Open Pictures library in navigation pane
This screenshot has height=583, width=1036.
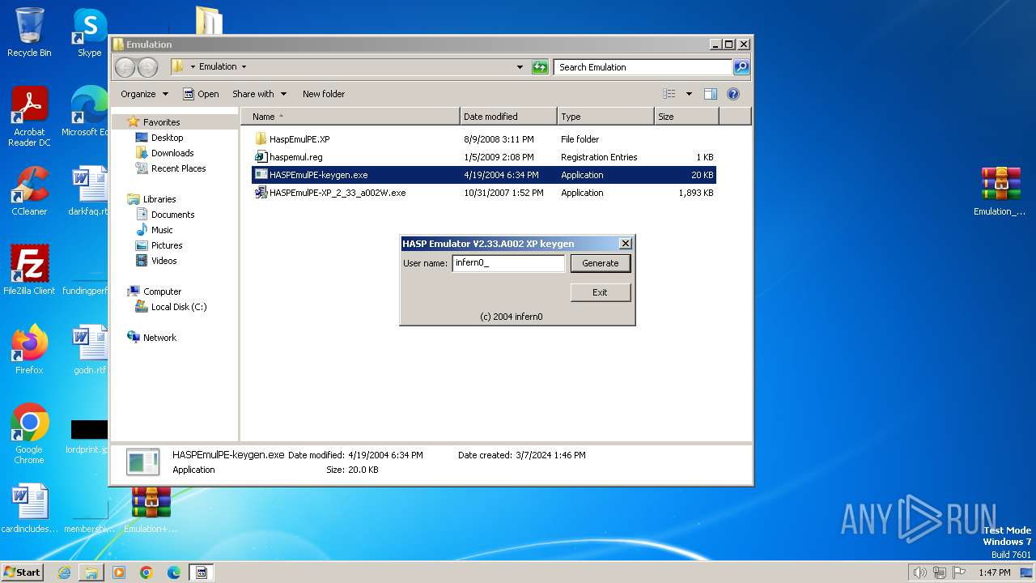tap(167, 245)
